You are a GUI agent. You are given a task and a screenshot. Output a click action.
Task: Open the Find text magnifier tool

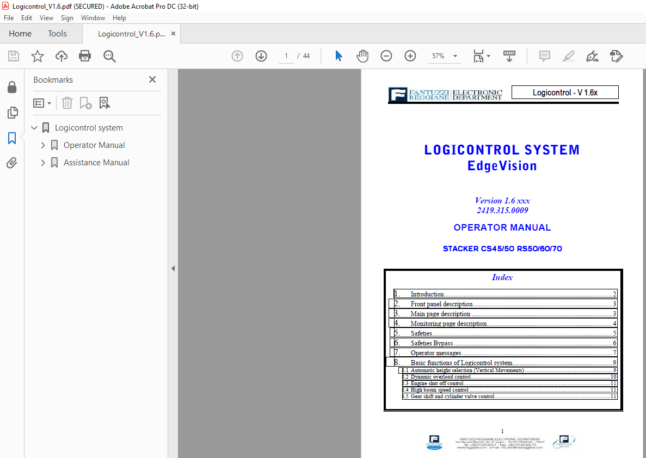tap(109, 56)
